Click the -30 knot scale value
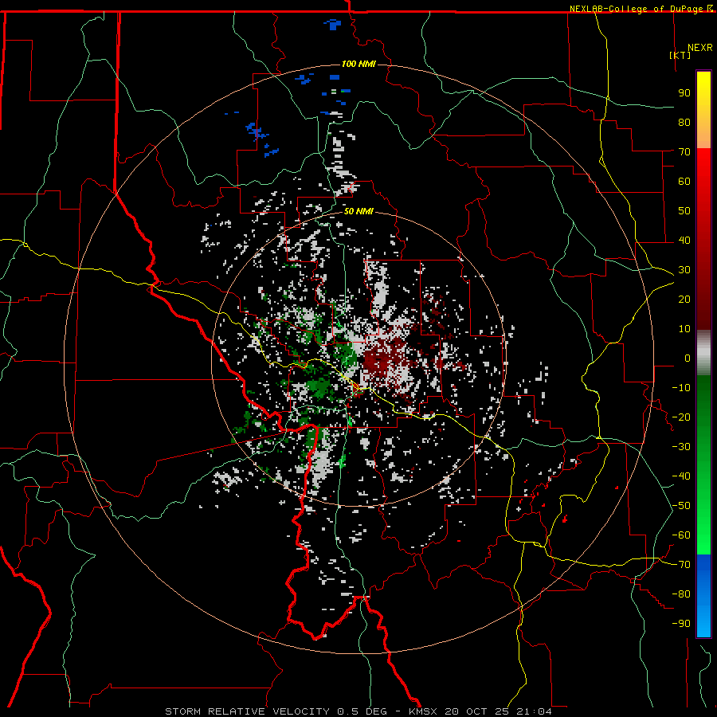The width and height of the screenshot is (717, 717). (x=681, y=447)
